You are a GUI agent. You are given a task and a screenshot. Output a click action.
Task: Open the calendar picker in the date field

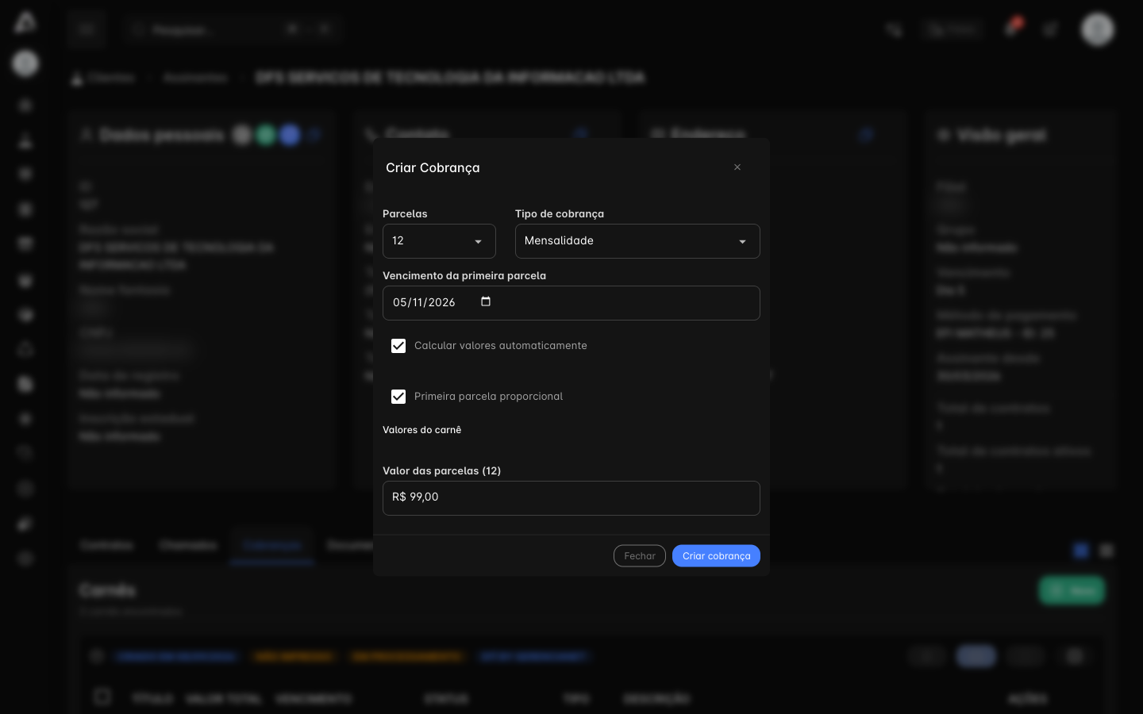coord(486,301)
